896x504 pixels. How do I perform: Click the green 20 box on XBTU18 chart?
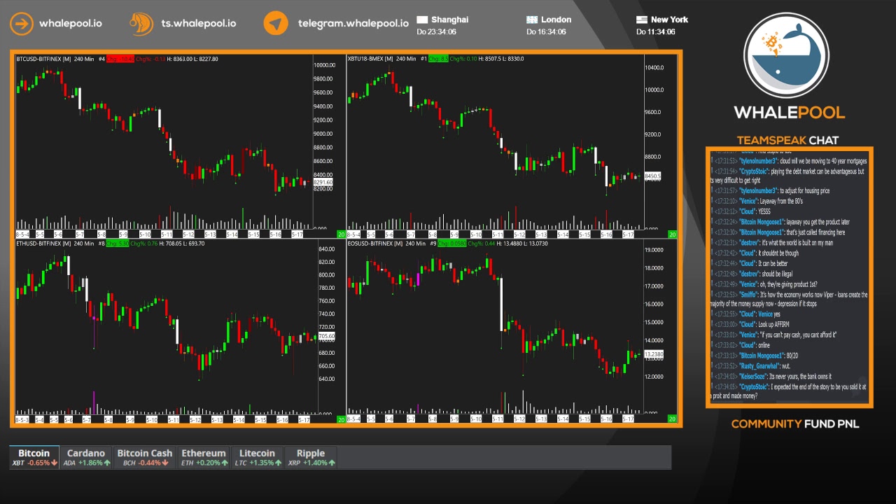(x=672, y=234)
